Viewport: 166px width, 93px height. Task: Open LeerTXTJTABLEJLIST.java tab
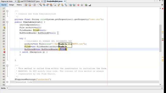pyautogui.click(x=30, y=1)
